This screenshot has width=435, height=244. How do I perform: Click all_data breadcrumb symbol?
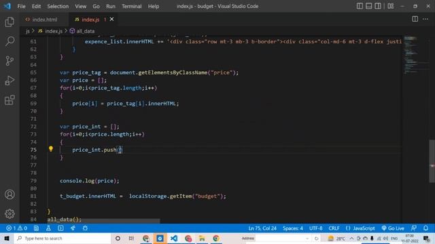[82, 31]
